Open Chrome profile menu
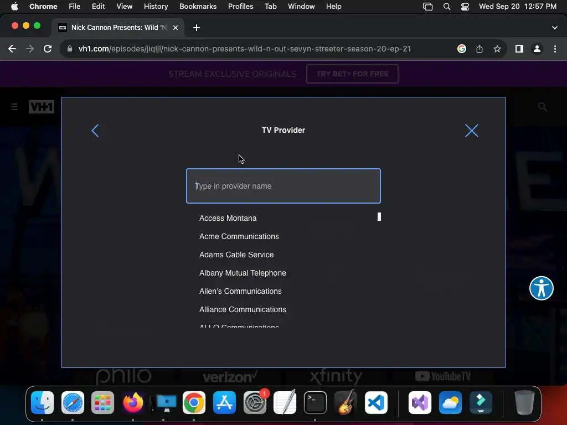The image size is (567, 425). (x=537, y=49)
